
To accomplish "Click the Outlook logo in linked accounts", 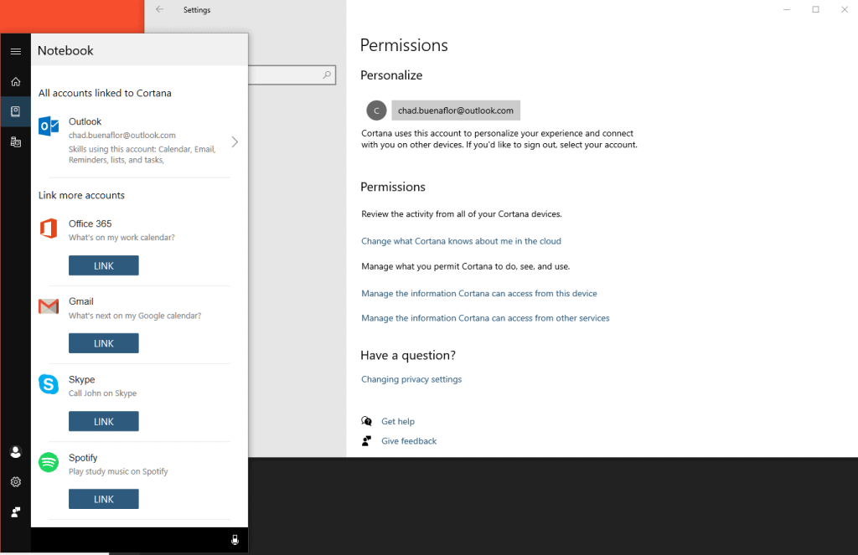I will pos(49,126).
